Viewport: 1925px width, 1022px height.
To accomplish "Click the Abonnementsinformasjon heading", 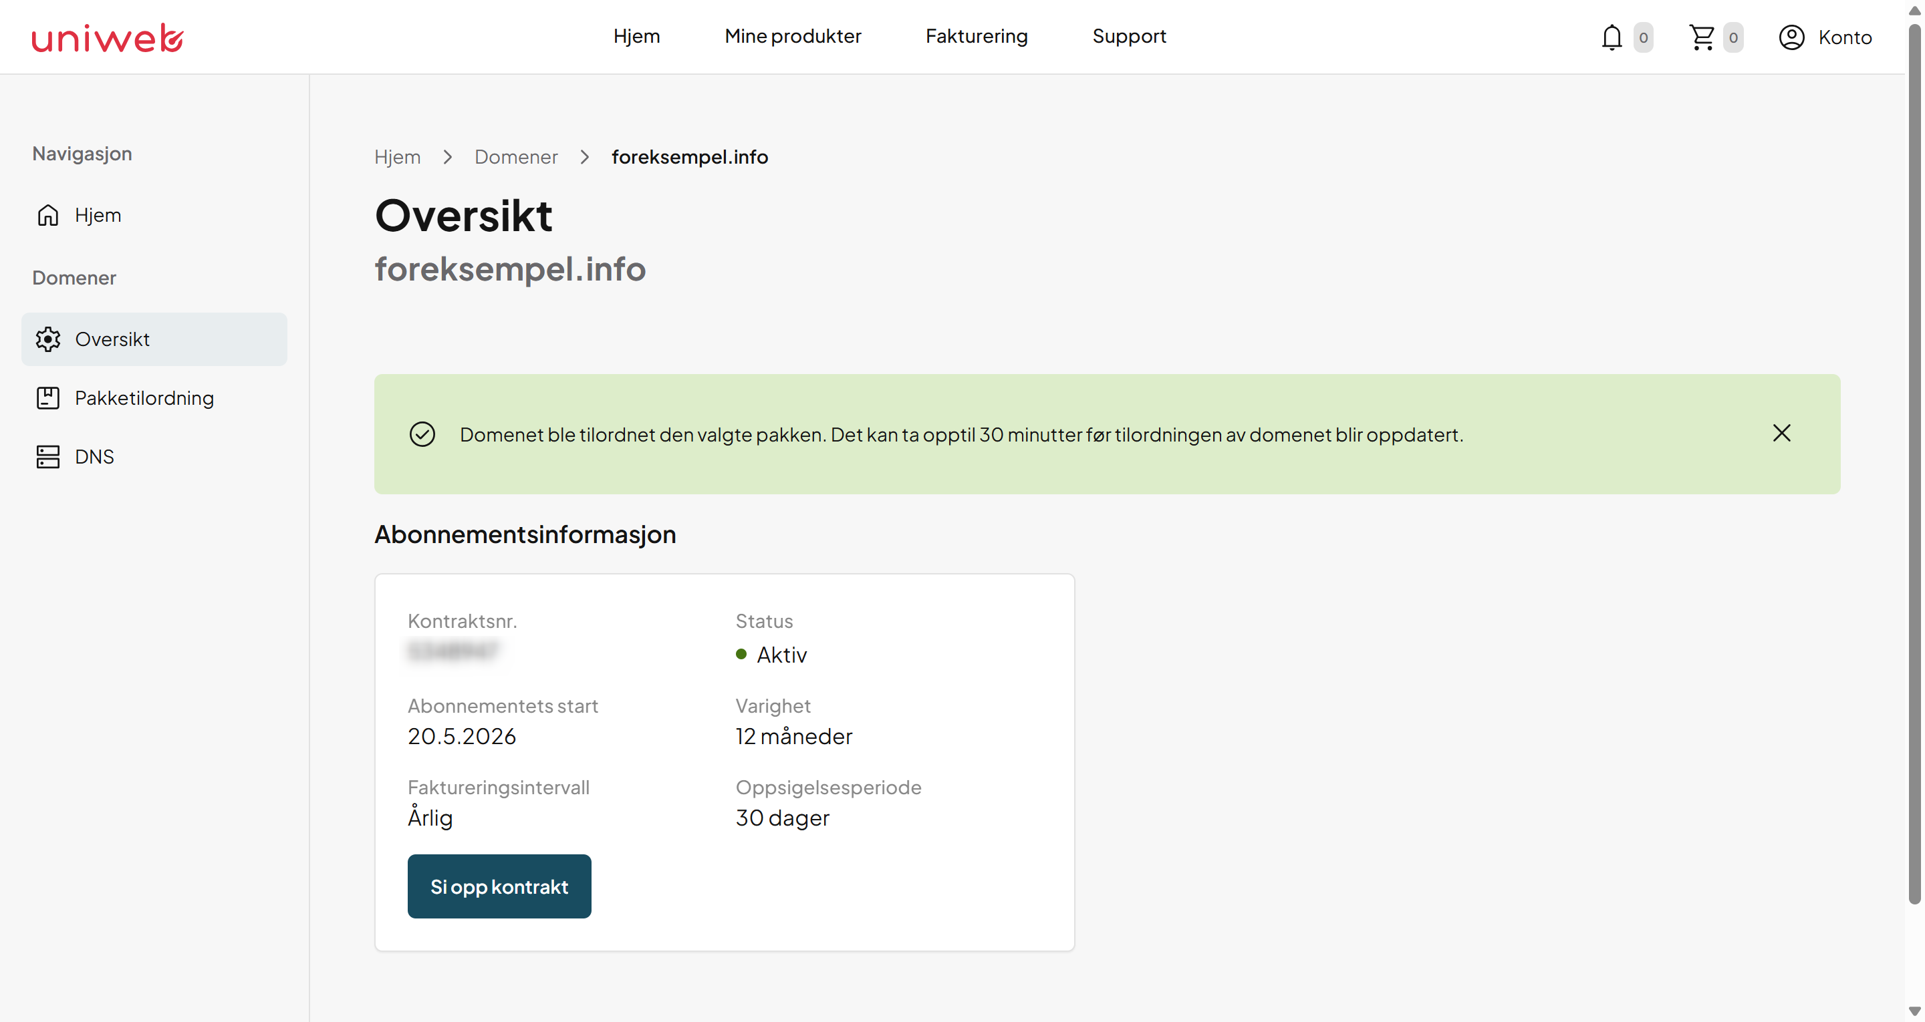I will tap(525, 534).
